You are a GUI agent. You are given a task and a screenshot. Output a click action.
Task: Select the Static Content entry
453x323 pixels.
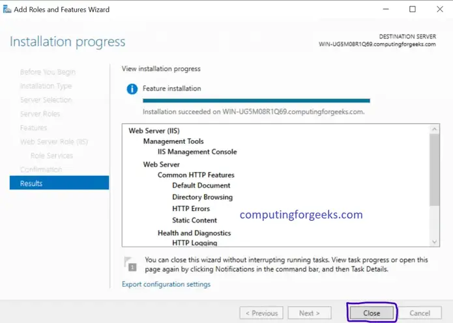194,220
